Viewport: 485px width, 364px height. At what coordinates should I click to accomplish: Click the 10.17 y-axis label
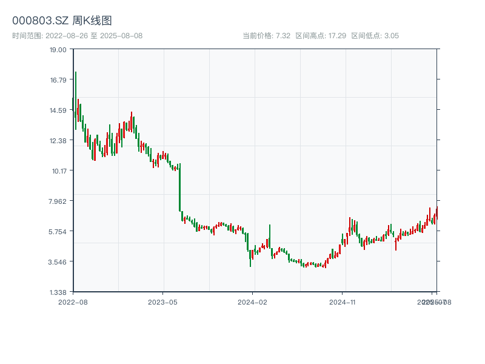point(58,170)
